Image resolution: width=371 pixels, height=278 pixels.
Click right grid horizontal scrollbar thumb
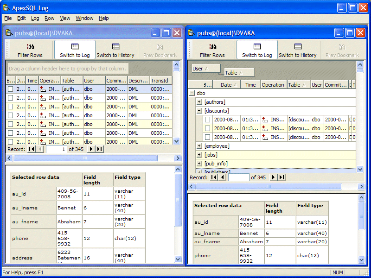[x=269, y=187]
